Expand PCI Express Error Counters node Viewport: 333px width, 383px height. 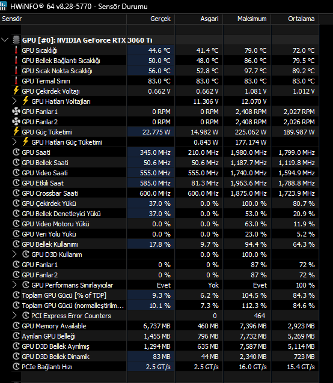[14, 316]
